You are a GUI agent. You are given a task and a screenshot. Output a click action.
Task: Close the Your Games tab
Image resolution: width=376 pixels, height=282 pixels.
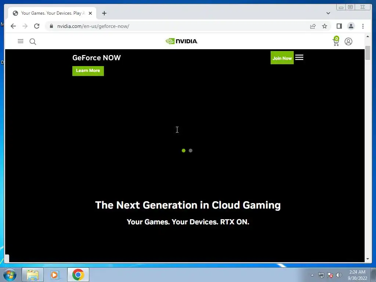[x=90, y=13]
